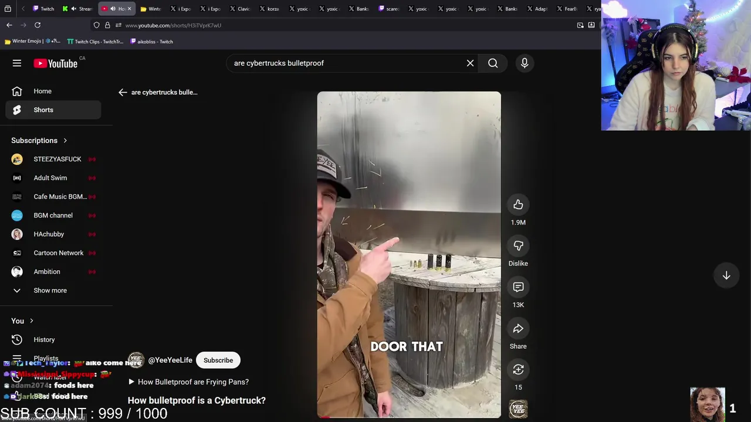
Task: Expand the Subscriptions section
Action: 39,141
